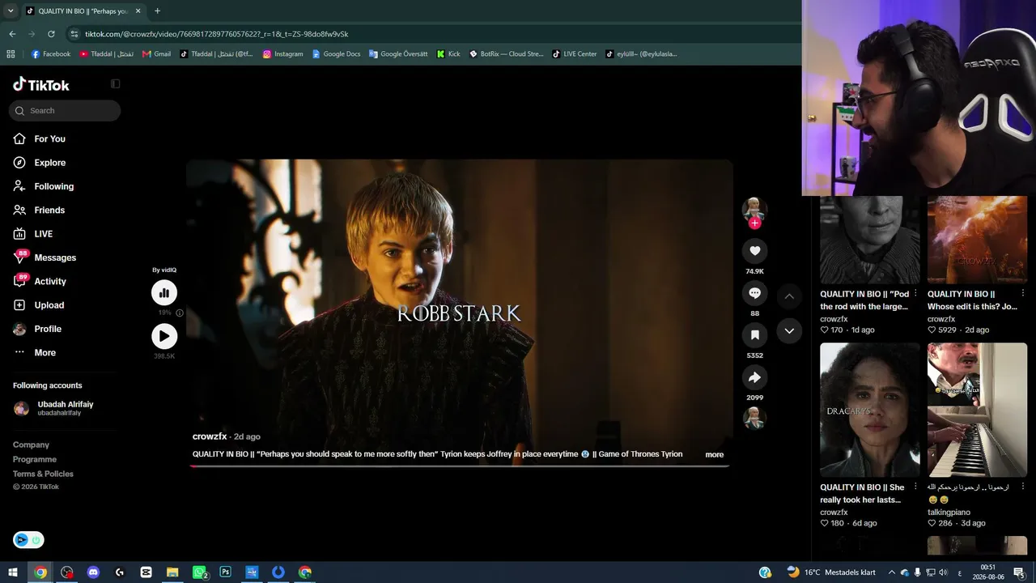Screen dimensions: 1036x583
Task: Open options for the talkingpiano video
Action: (x=1023, y=487)
